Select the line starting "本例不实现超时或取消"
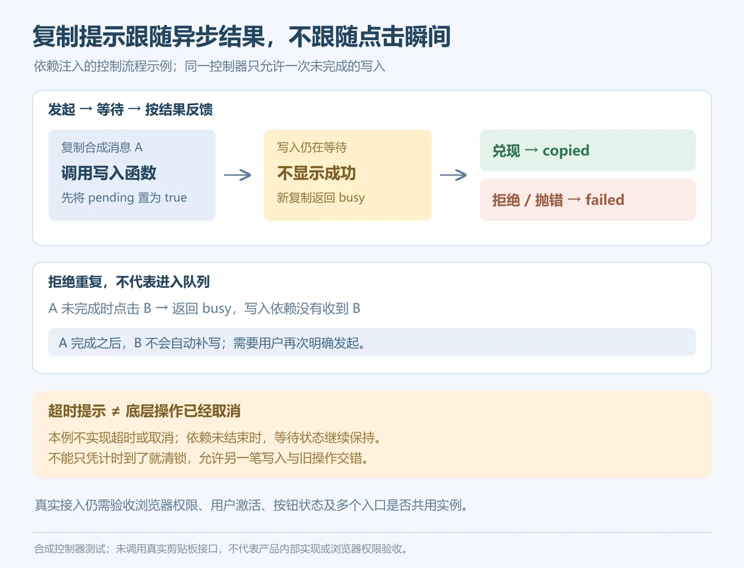The height and width of the screenshot is (568, 744). pos(215,438)
